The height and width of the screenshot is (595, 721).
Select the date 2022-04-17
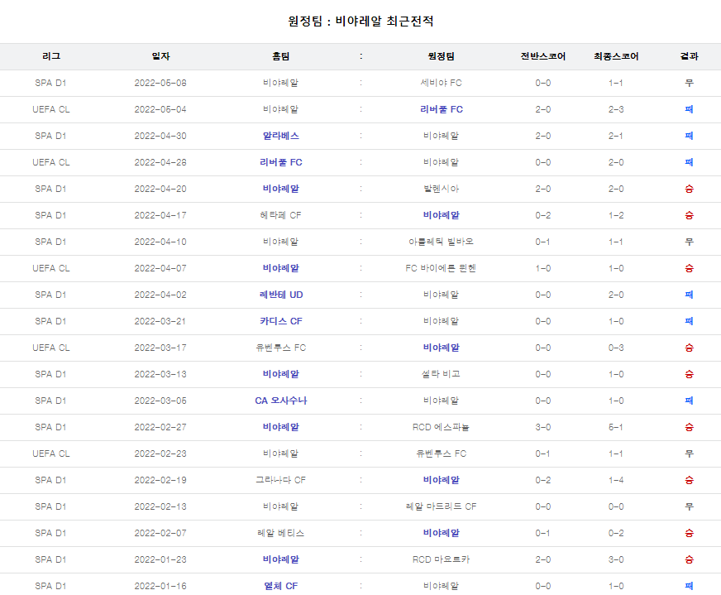click(160, 215)
